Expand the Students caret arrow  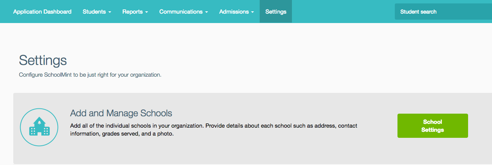pyautogui.click(x=110, y=12)
